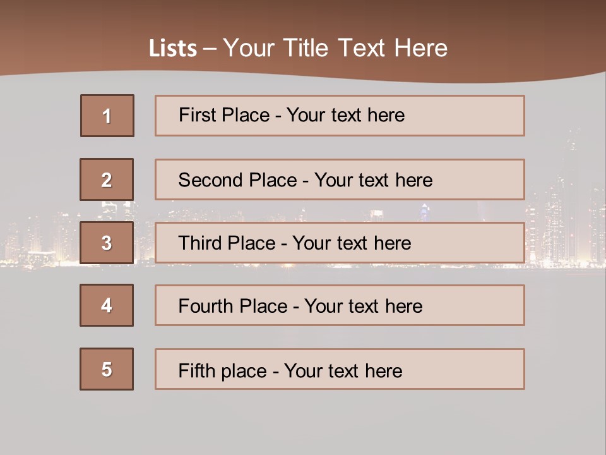Click the dash in the slide title
The height and width of the screenshot is (455, 606).
pyautogui.click(x=210, y=49)
